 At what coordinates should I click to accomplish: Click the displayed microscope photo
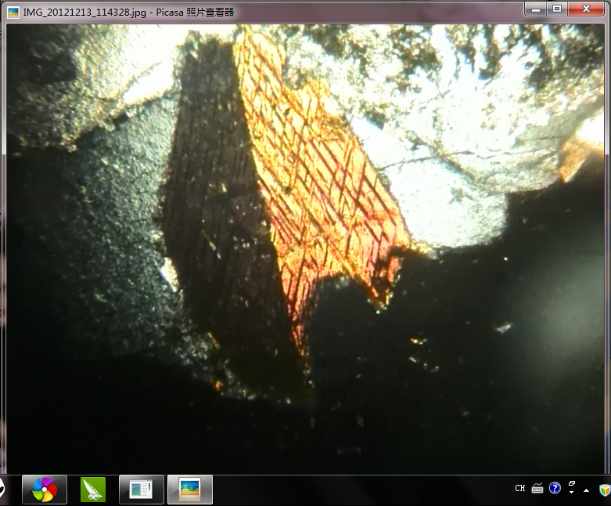[305, 249]
